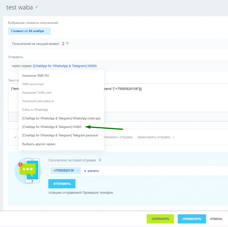
Task: Select ChatApp Telegram personal option
Action: click(60, 135)
